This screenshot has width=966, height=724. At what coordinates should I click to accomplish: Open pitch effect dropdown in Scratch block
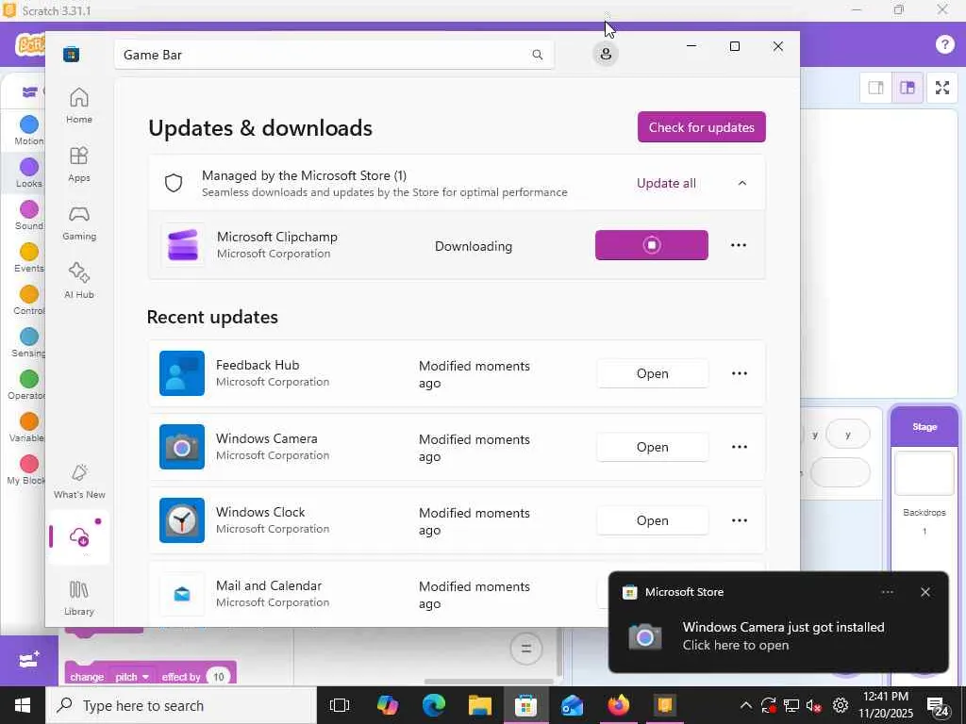132,677
